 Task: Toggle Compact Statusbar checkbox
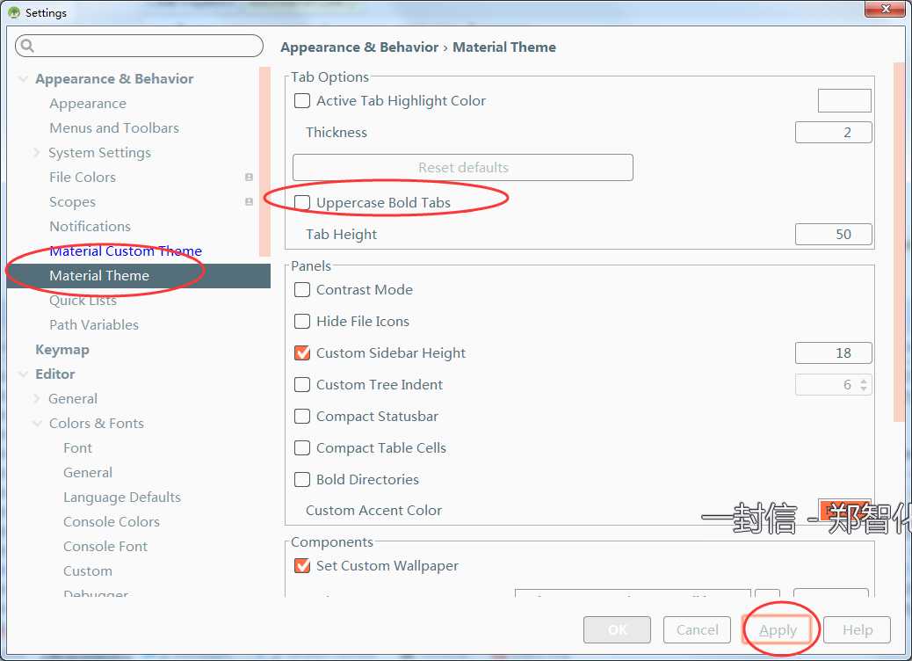(302, 416)
